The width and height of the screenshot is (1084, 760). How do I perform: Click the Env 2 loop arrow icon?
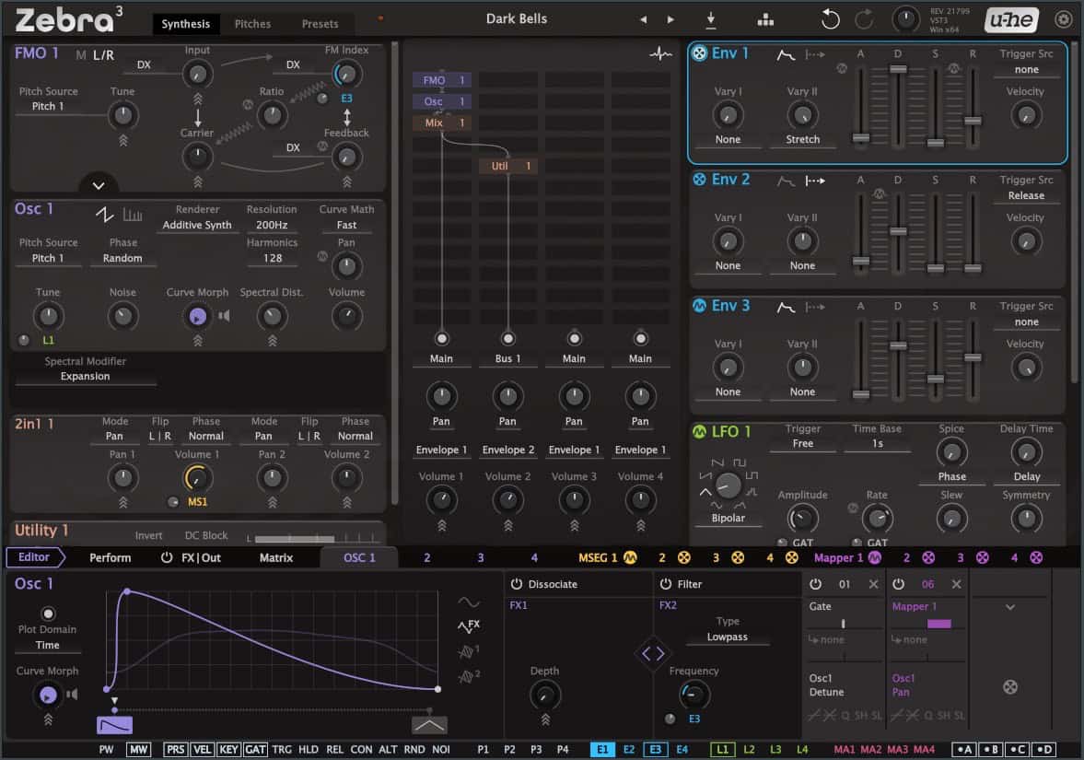coord(815,181)
